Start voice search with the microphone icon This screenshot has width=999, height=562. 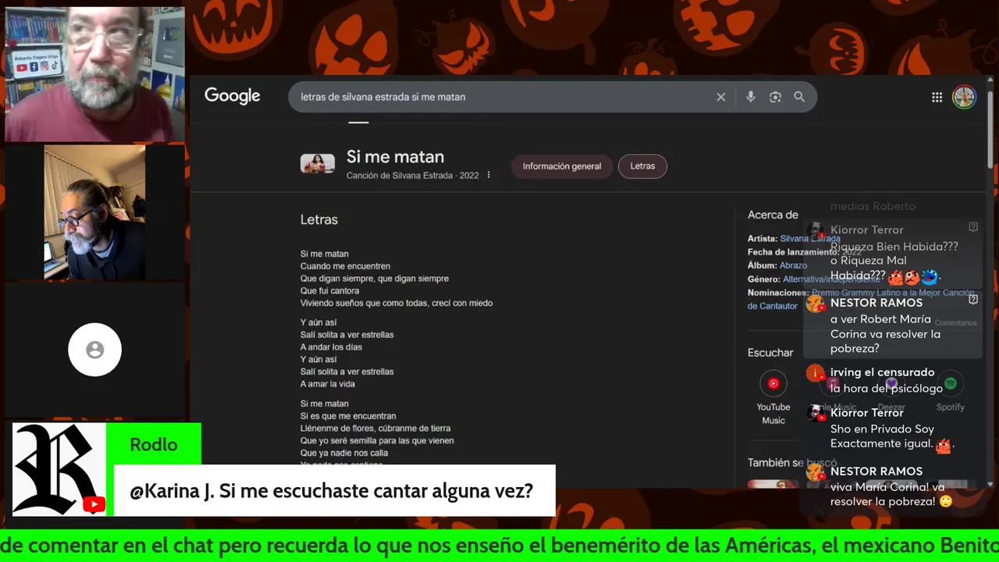(751, 97)
